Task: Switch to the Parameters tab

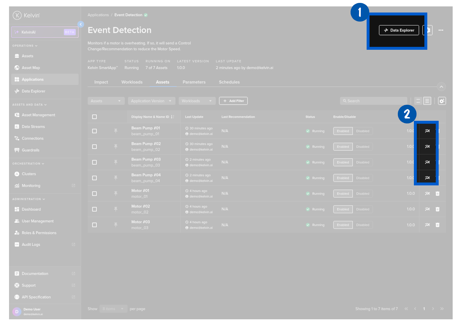Action: (x=194, y=82)
